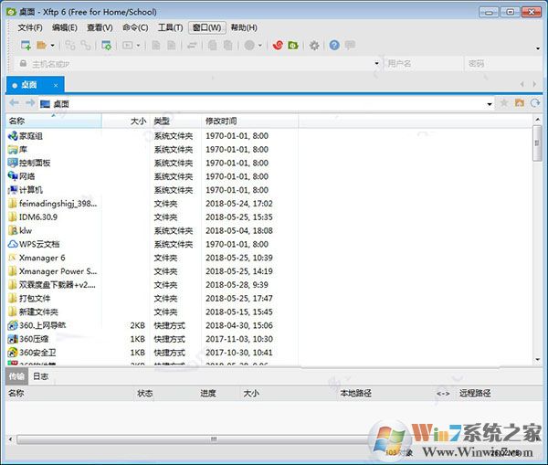Open the Options gear icon

point(314,45)
